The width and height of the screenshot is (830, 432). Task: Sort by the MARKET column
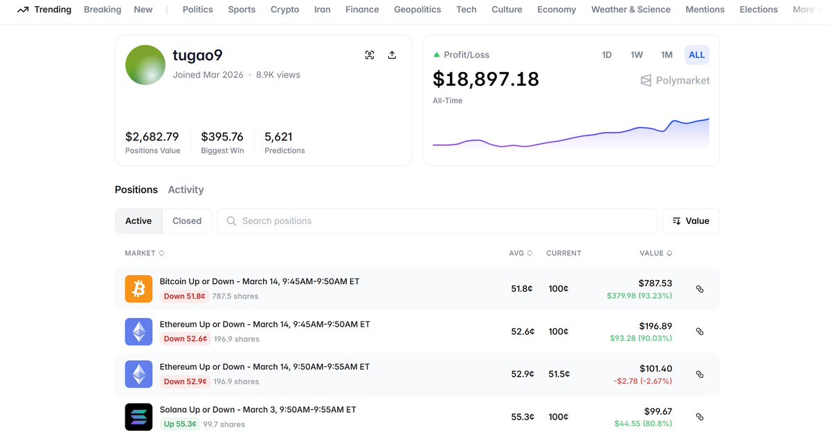tap(145, 253)
